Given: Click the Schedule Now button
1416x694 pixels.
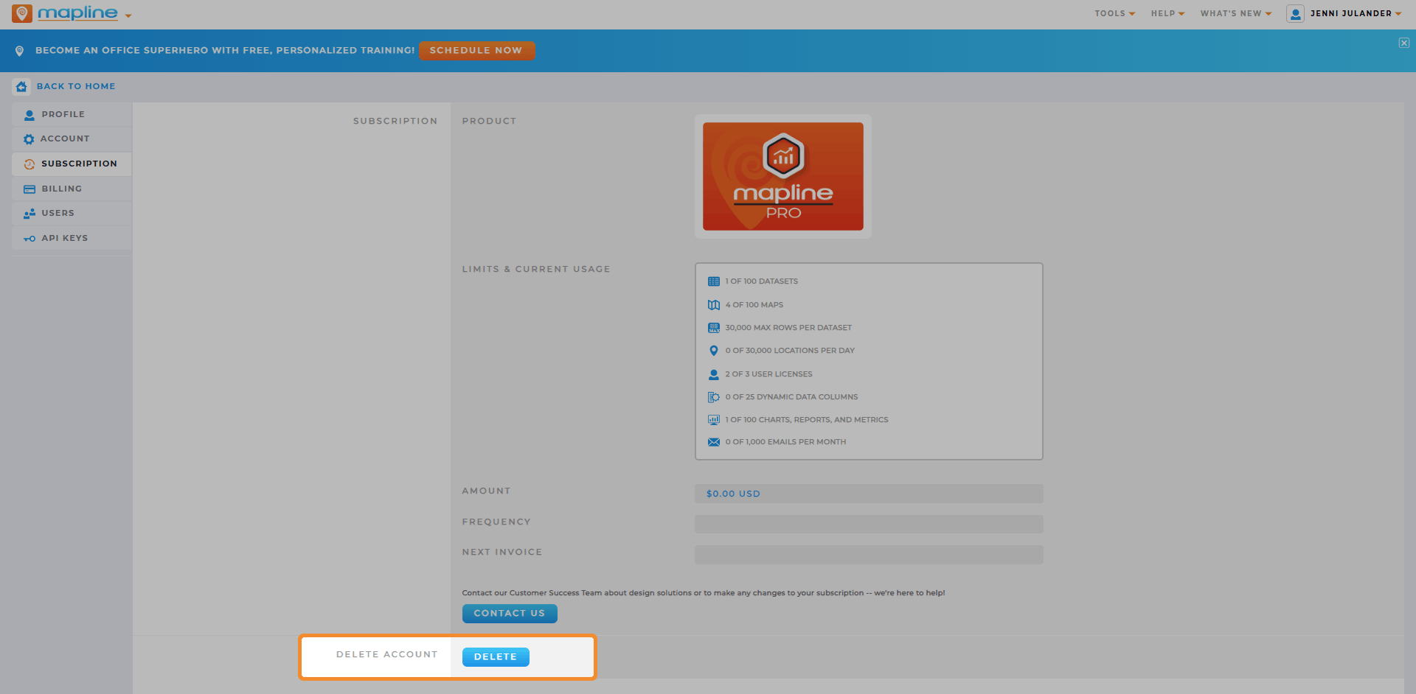Looking at the screenshot, I should (476, 50).
